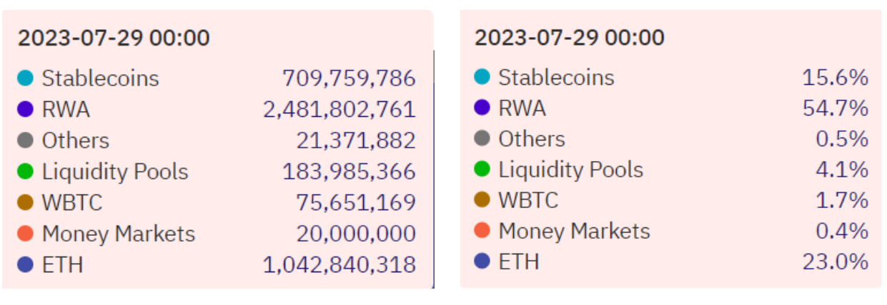
Task: Select the RWA label beside 2,481,802,761
Action: pos(66,109)
